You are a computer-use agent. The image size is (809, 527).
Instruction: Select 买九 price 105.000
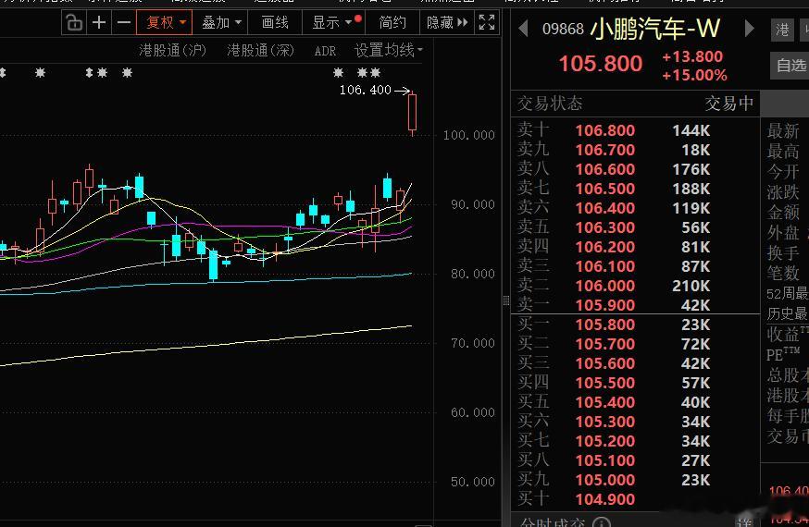pos(605,480)
